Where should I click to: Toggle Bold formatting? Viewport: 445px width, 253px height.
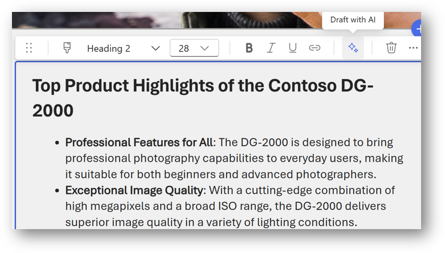[248, 48]
